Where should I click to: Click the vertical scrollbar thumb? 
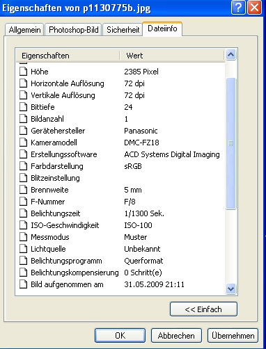(x=230, y=144)
